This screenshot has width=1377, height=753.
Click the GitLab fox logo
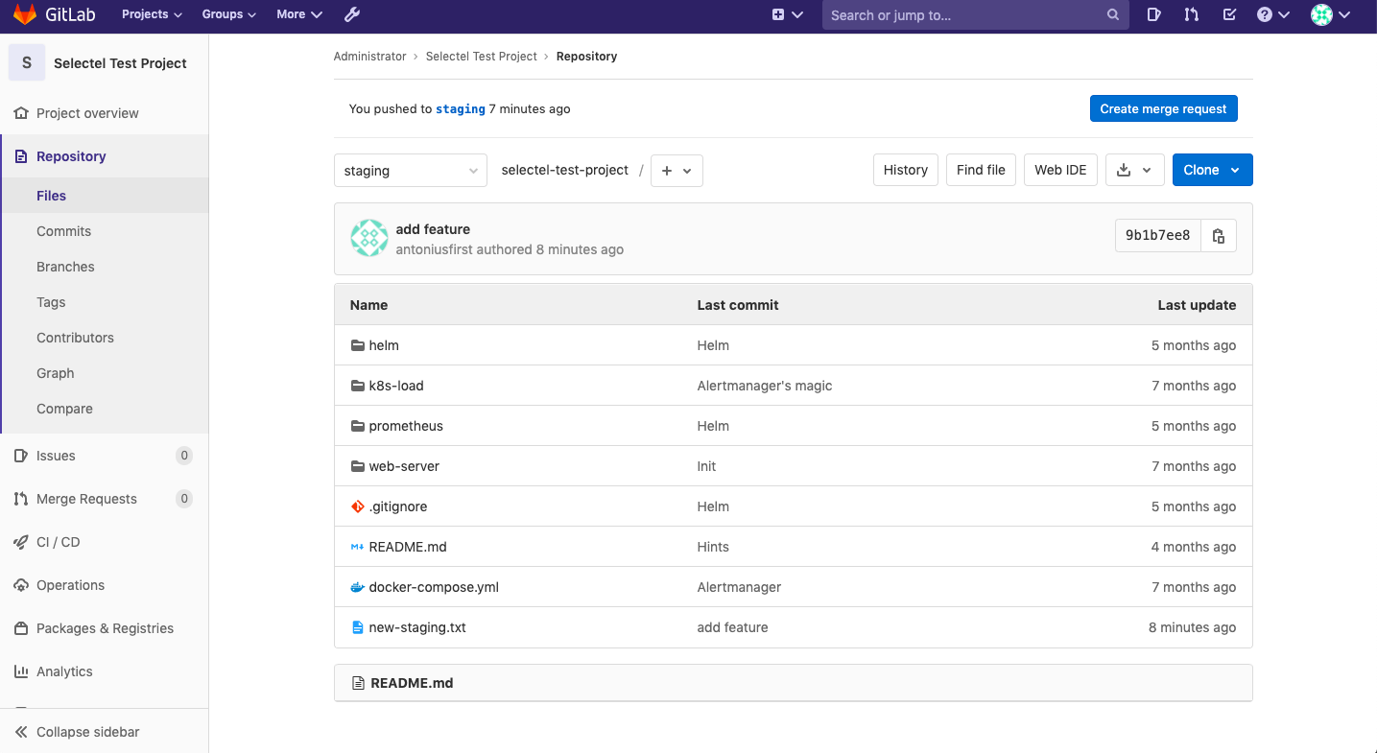tap(24, 14)
